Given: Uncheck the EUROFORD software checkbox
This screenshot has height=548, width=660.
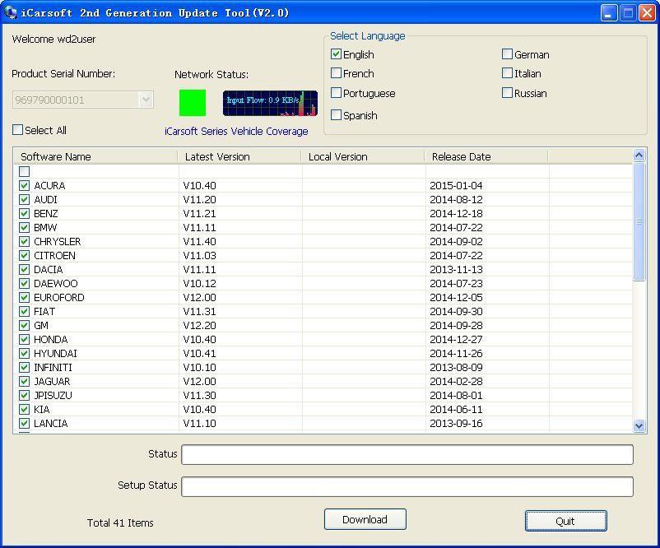Looking at the screenshot, I should coord(24,298).
